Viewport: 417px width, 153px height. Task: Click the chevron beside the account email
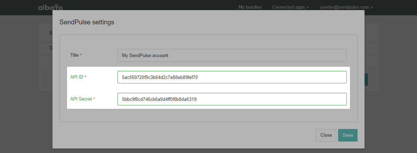(372, 7)
